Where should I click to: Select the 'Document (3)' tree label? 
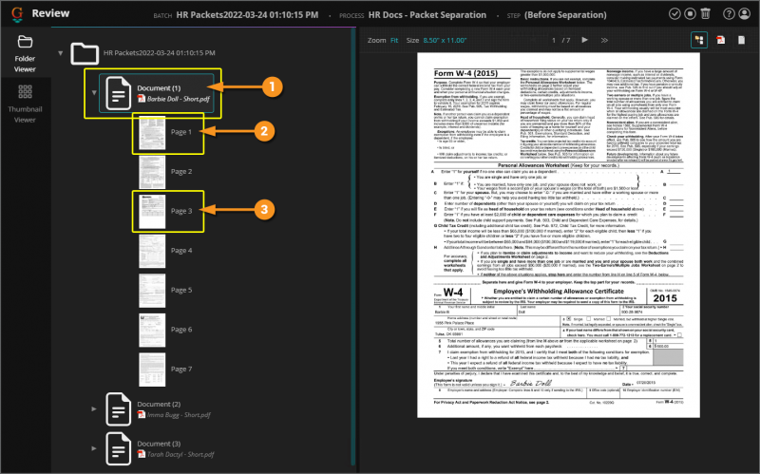coord(159,444)
